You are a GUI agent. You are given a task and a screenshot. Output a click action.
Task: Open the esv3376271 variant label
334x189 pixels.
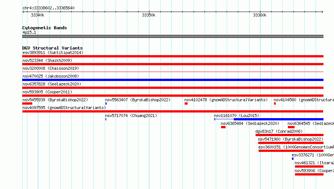click(313, 155)
